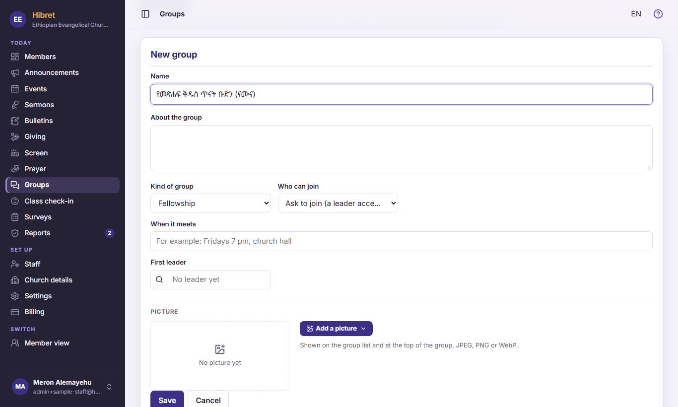Click the New group heading
The image size is (678, 407).
[174, 55]
